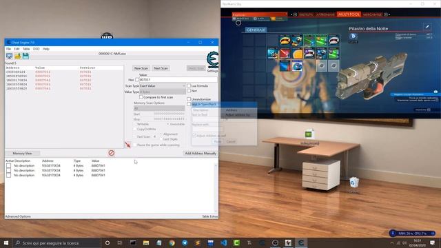441x248 pixels.
Task: Click Next Scan button
Action: tap(161, 68)
